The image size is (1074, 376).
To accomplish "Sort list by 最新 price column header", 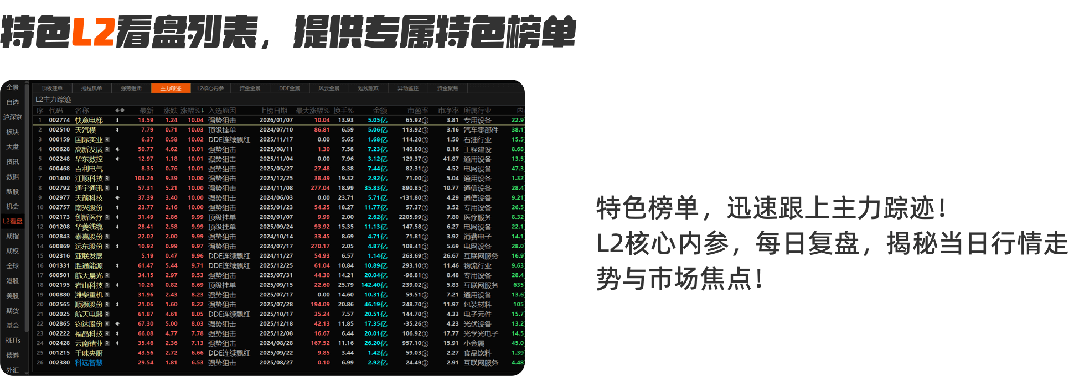I will tap(146, 111).
